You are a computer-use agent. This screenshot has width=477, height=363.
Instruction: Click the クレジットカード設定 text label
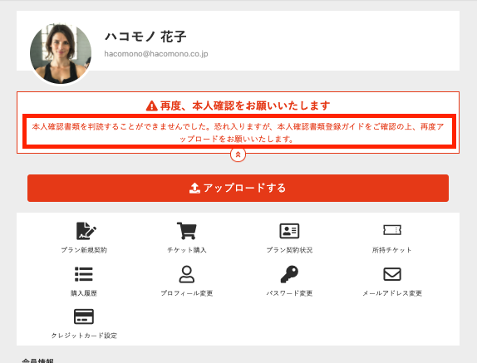click(84, 336)
